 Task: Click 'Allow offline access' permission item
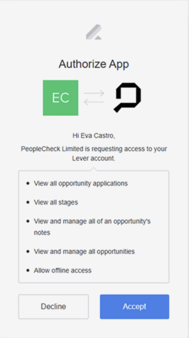(63, 270)
